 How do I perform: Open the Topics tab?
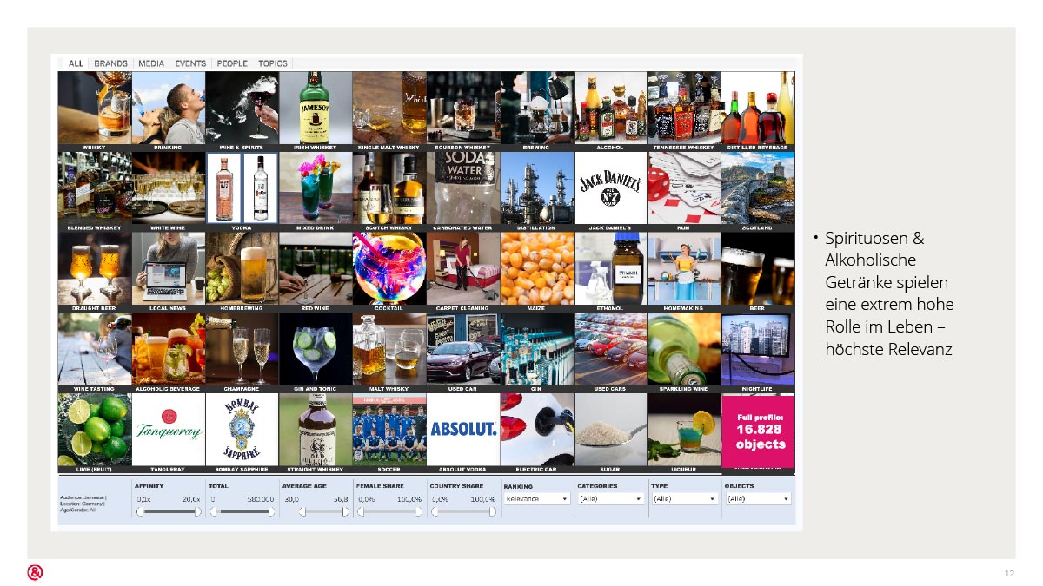coord(272,63)
